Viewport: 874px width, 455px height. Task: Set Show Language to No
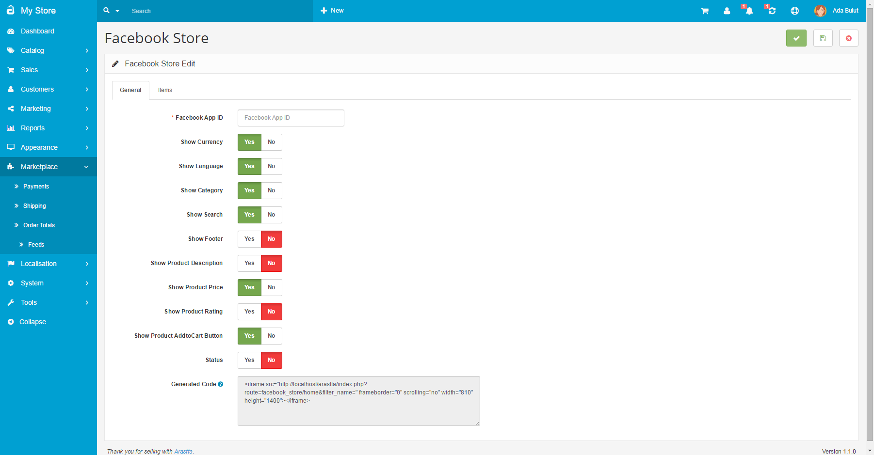272,166
